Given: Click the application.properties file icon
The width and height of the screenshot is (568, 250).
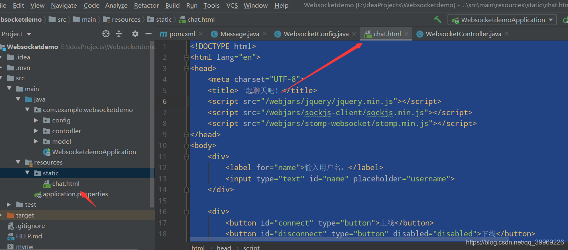Looking at the screenshot, I should [38, 194].
